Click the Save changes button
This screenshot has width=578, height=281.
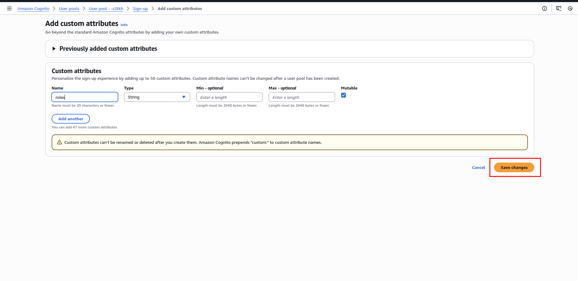(514, 167)
